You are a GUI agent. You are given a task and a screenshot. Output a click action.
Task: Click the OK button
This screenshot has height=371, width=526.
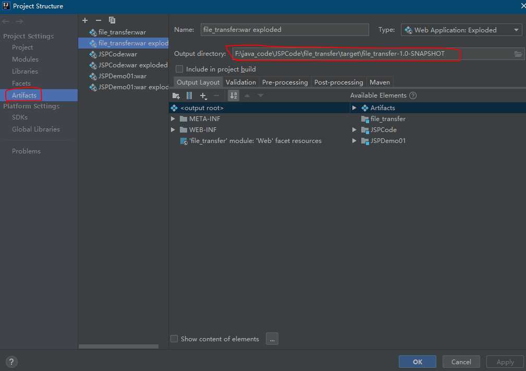[x=418, y=362]
